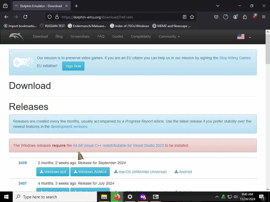Image resolution: width=270 pixels, height=202 pixels.
Task: Open the FAQ nav item
Action: click(x=101, y=36)
